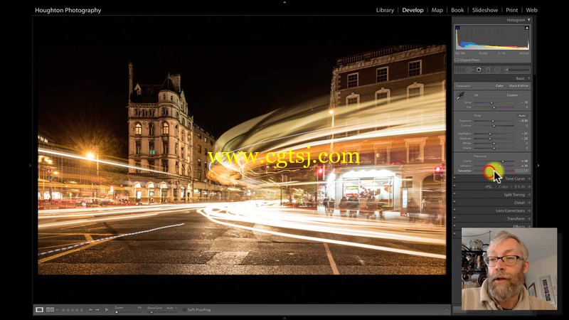569x320 pixels.
Task: Switch to Loupe view in toolbar
Action: pyautogui.click(x=39, y=309)
